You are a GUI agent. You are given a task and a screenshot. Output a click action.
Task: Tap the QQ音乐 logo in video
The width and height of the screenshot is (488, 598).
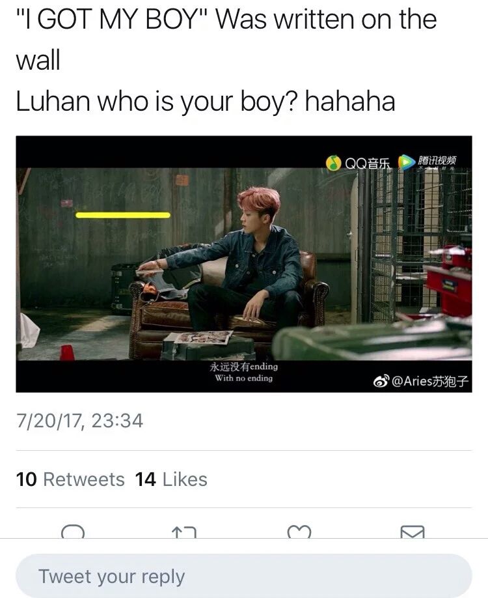[358, 163]
